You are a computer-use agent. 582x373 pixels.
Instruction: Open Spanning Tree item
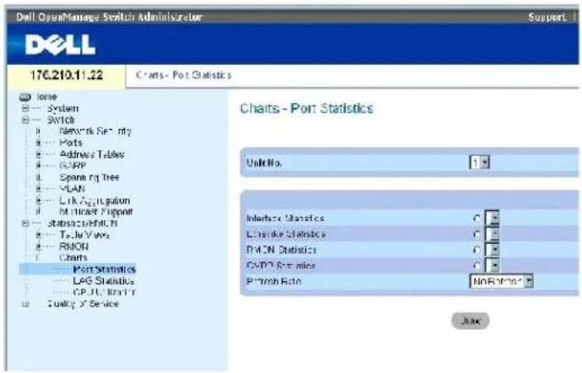click(89, 177)
